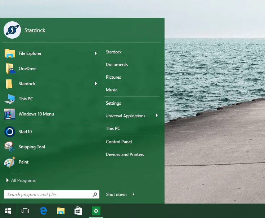The width and height of the screenshot is (265, 218).
Task: Launch Microsoft Edge from the taskbar
Action: coord(43,211)
